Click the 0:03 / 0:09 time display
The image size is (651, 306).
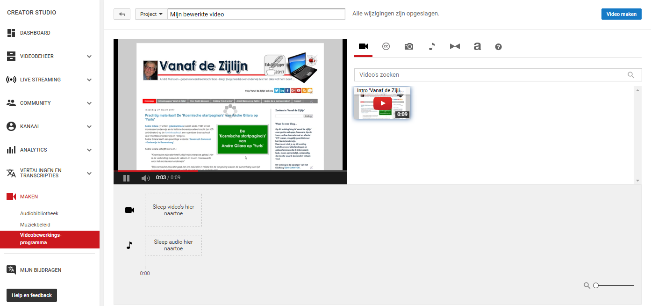pos(168,178)
